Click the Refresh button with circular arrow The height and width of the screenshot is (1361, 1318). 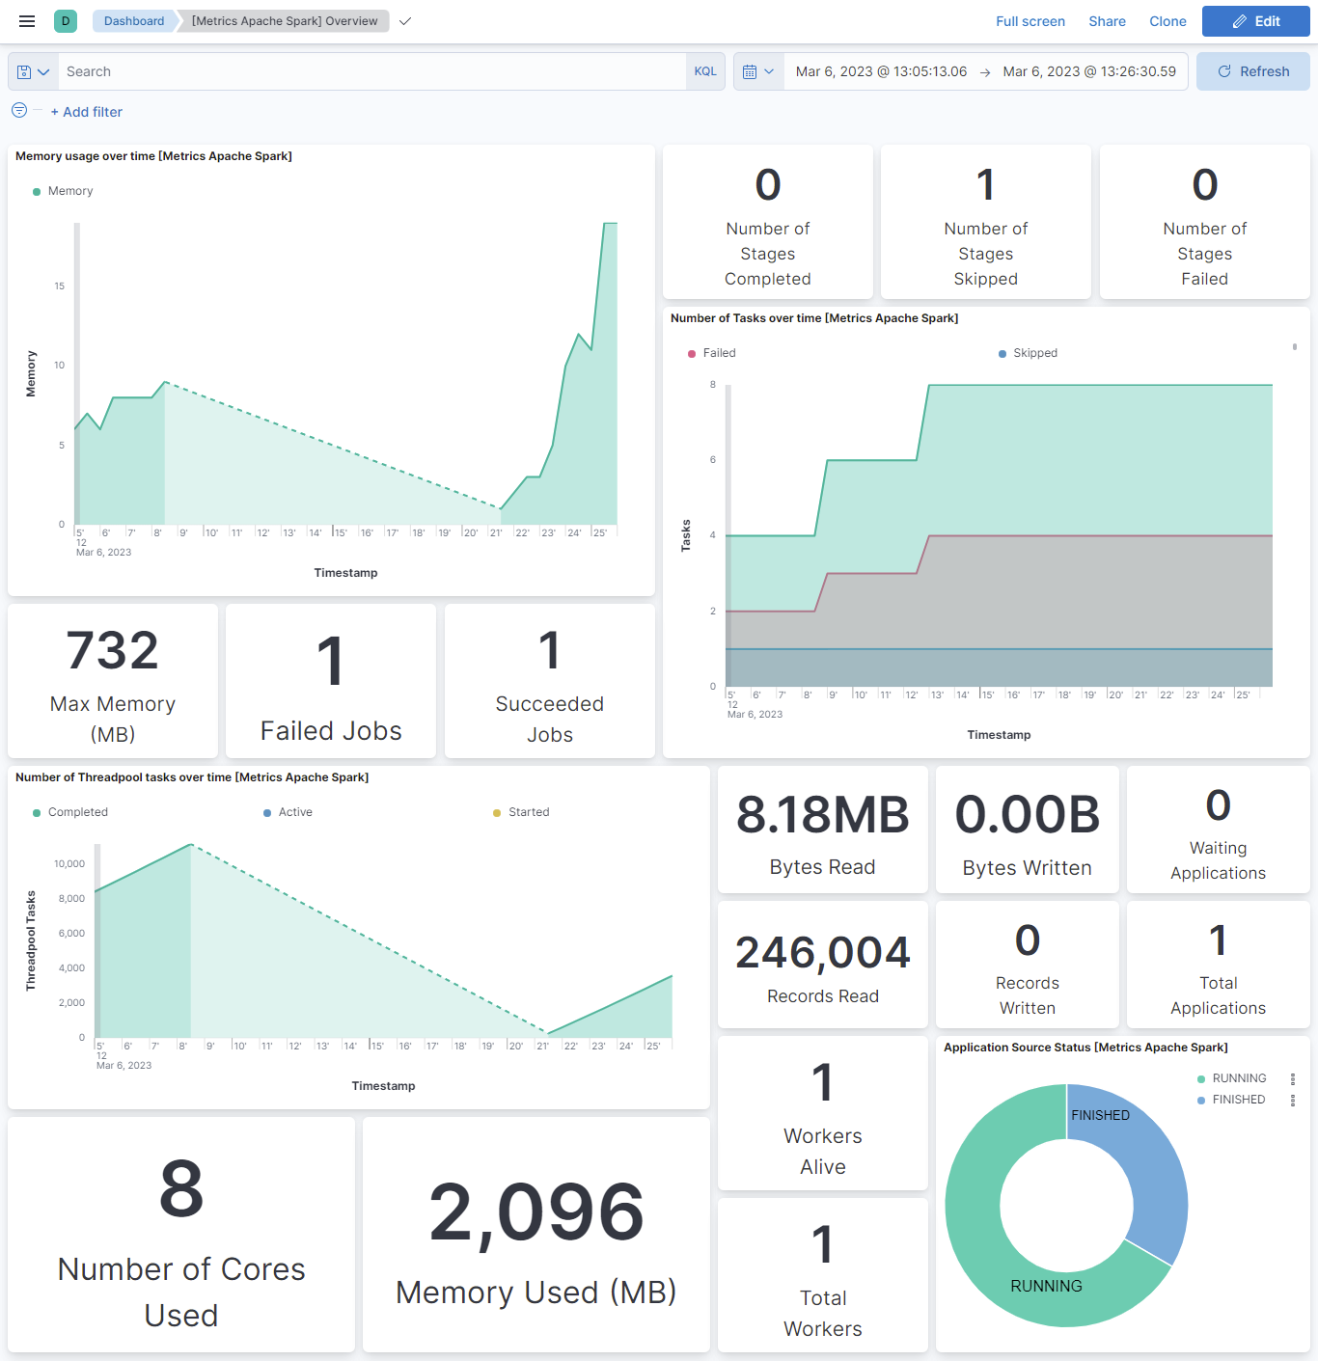click(1252, 71)
